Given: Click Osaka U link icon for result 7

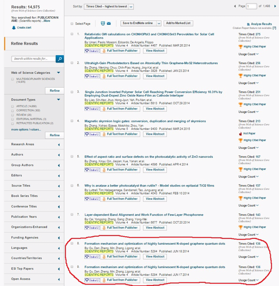Looking at the screenshot, I should (x=92, y=228).
